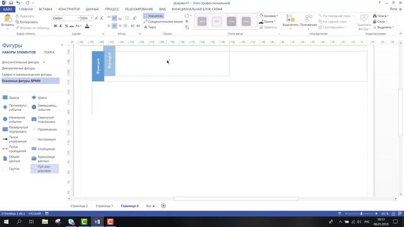Toggle bulleted list formatting
This screenshot has width=404, height=227.
click(x=127, y=18)
